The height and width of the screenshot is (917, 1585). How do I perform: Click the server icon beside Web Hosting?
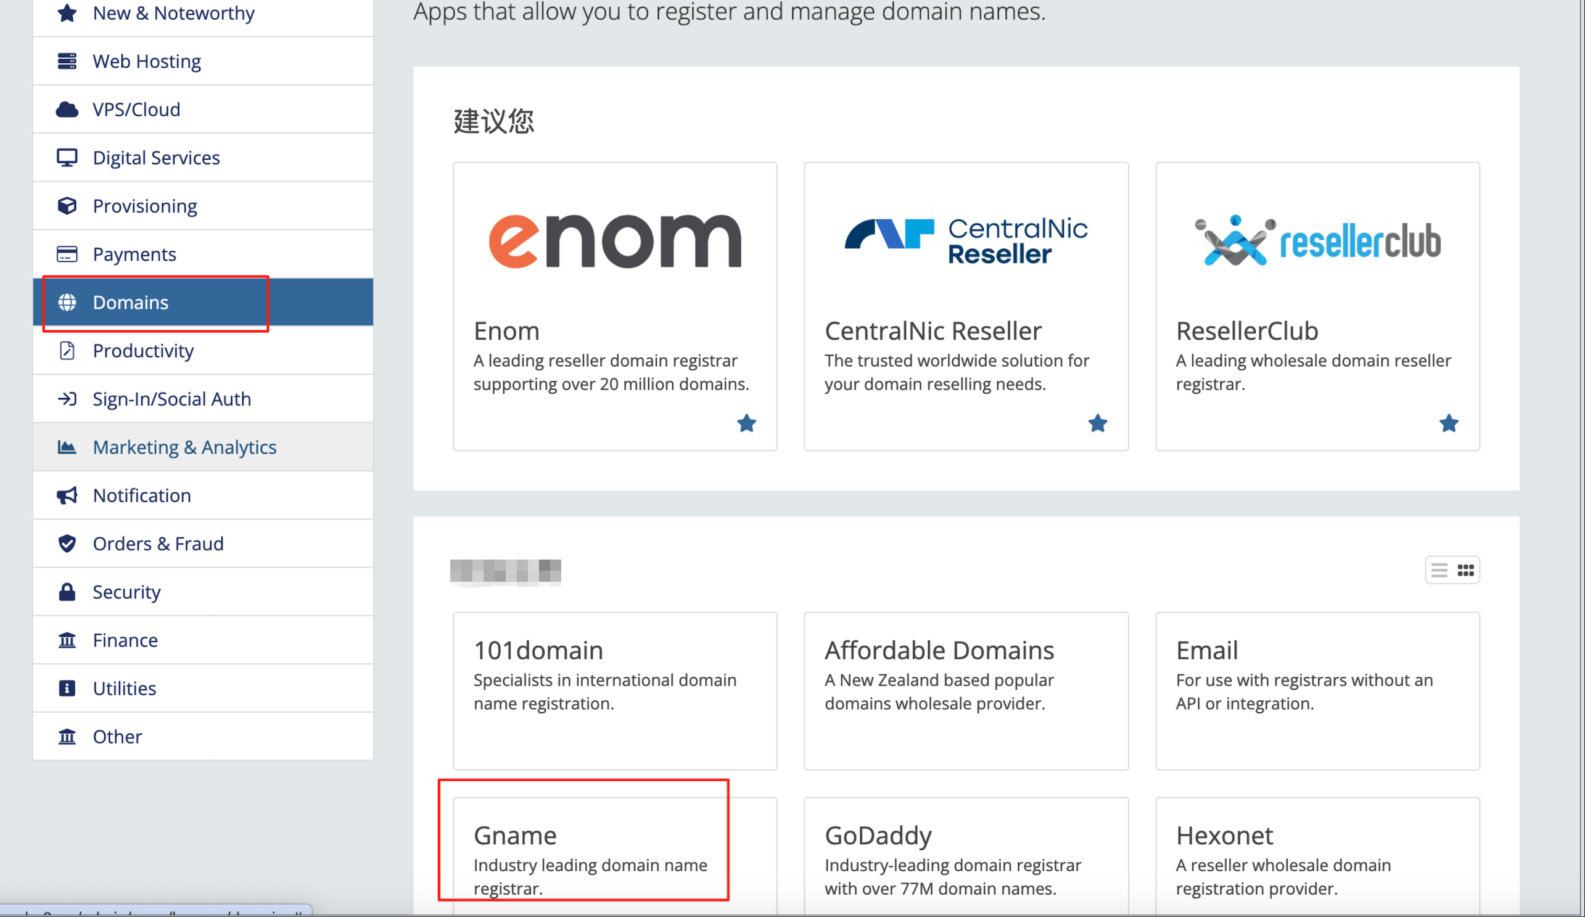coord(67,61)
